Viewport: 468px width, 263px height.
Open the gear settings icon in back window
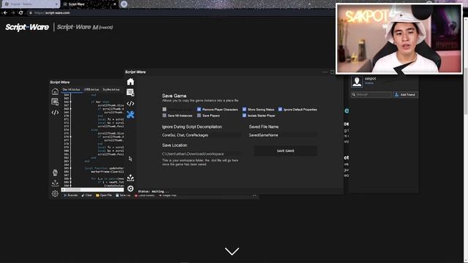coord(55,194)
